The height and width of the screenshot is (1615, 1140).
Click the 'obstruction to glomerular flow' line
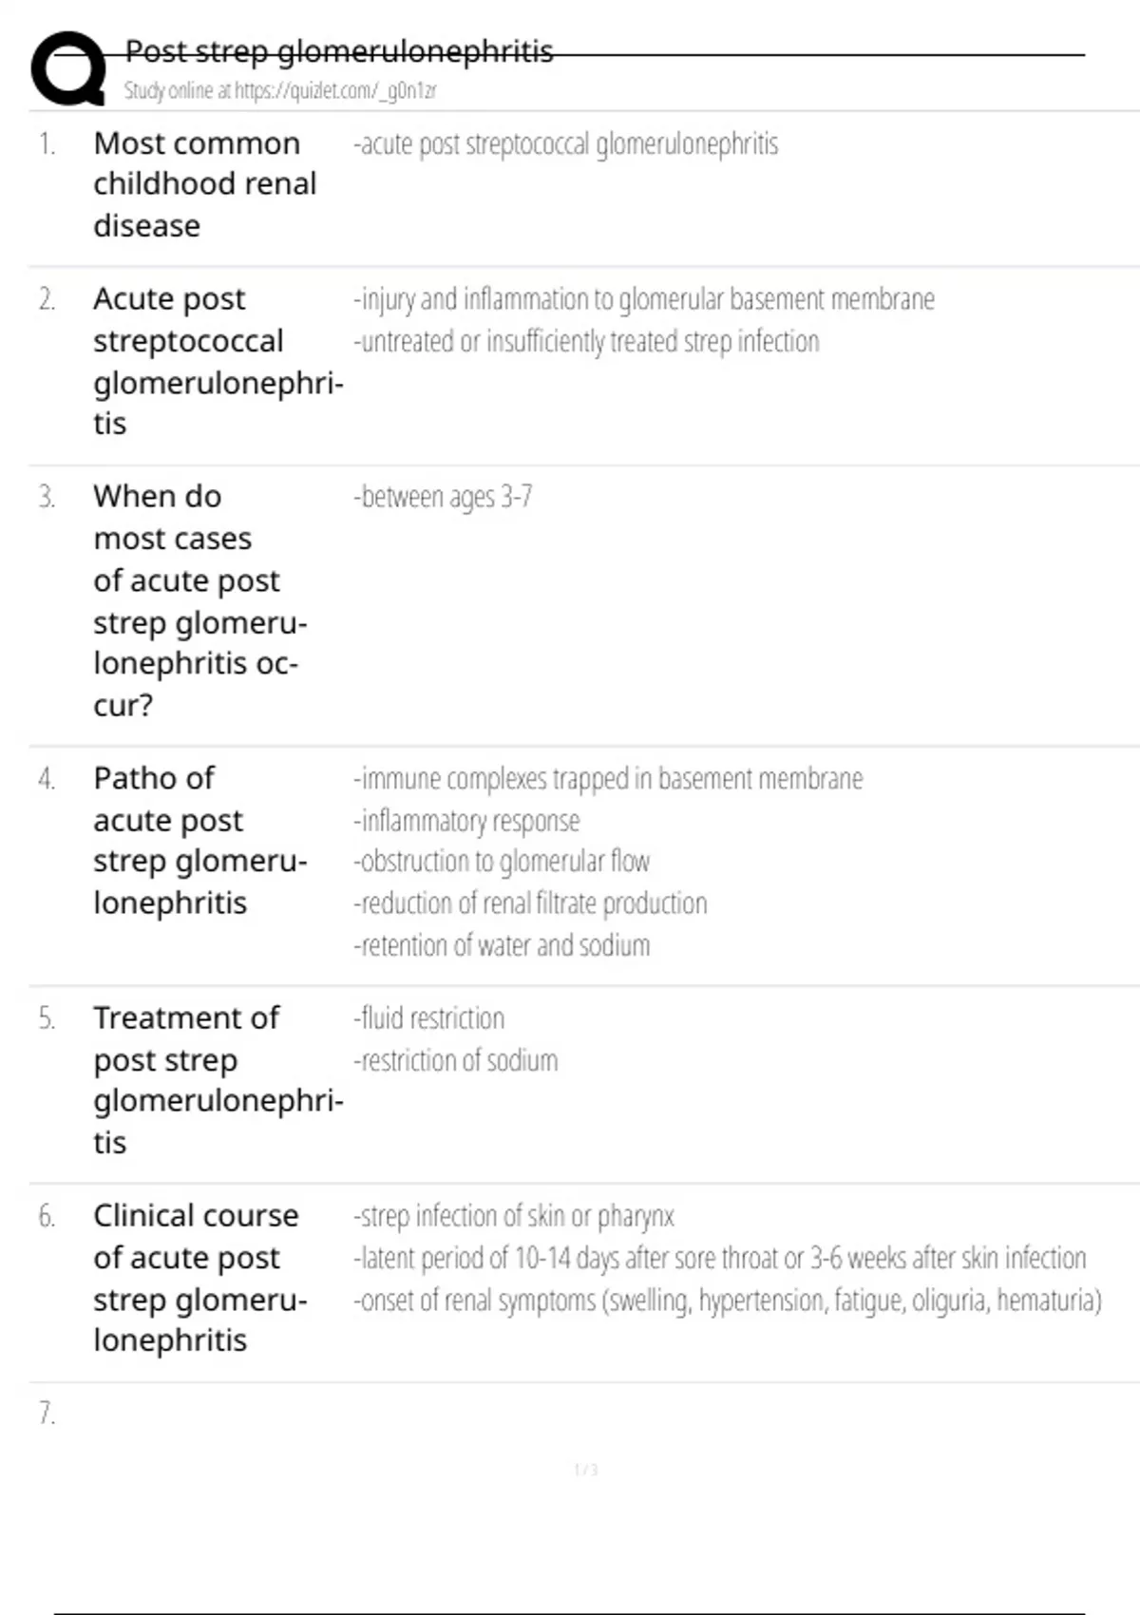tap(502, 862)
